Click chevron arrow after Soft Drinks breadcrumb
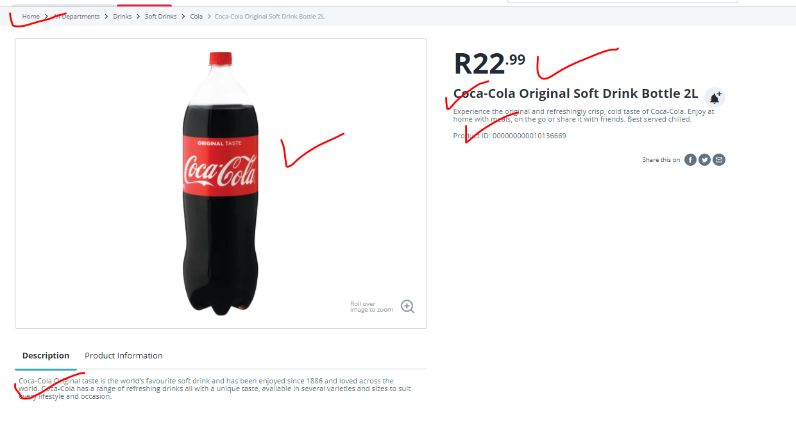 (183, 17)
